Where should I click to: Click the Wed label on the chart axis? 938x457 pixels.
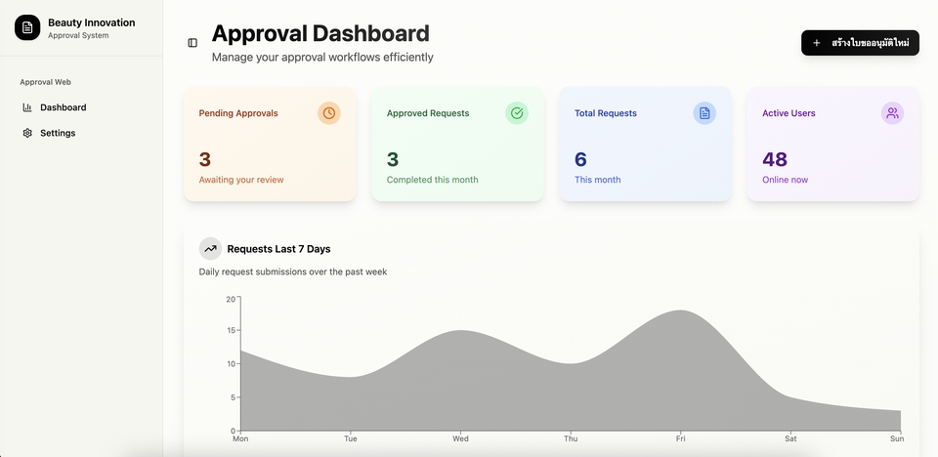point(460,438)
